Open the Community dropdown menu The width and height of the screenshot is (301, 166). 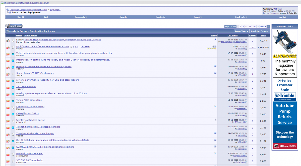point(81,17)
